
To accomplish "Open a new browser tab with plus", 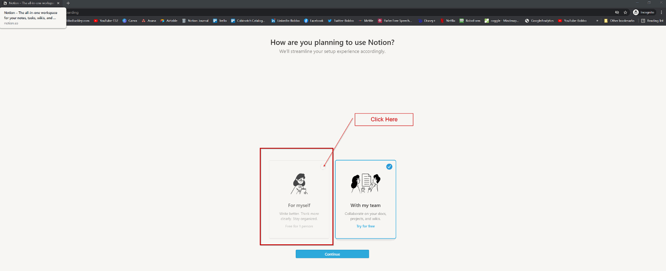I will point(68,3).
